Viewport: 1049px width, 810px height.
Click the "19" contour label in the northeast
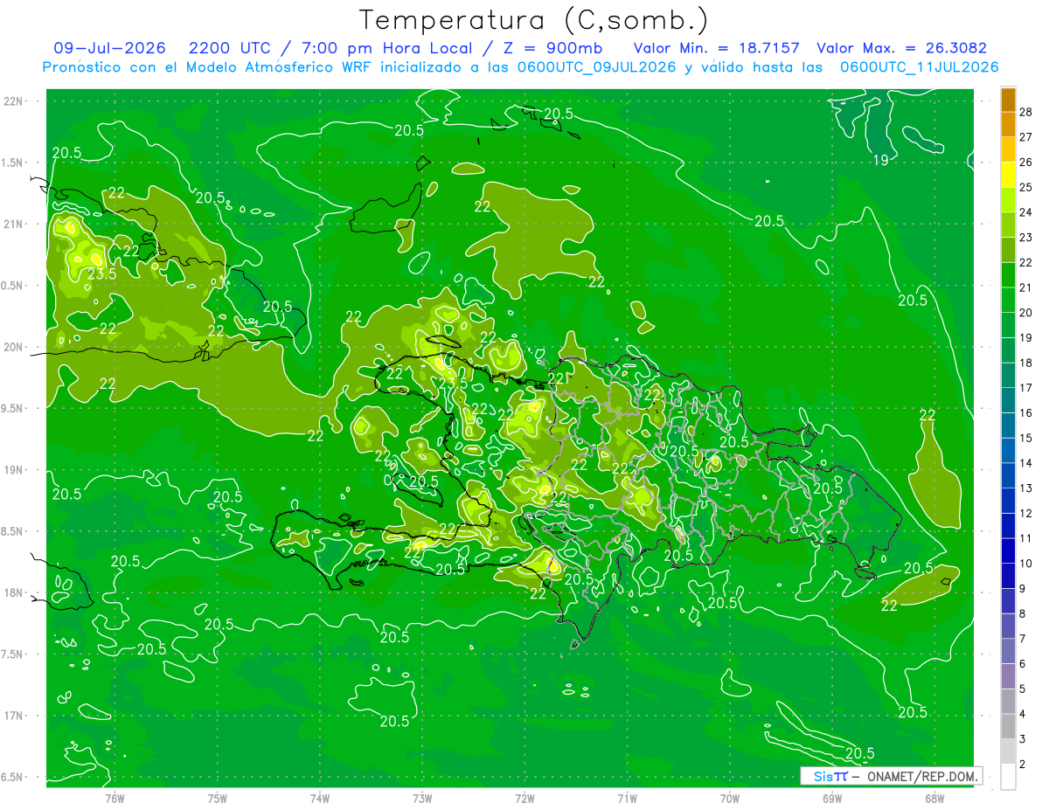(881, 159)
